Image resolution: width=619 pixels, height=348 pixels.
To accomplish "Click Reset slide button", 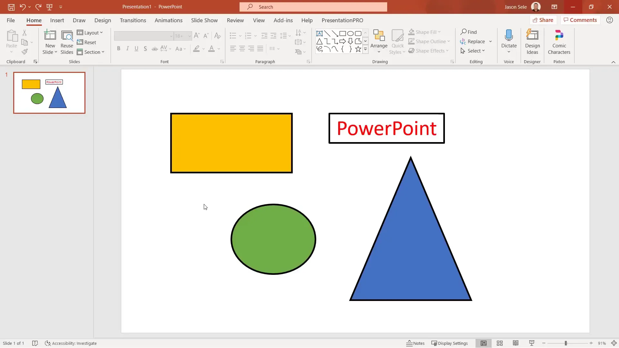I will click(x=86, y=42).
